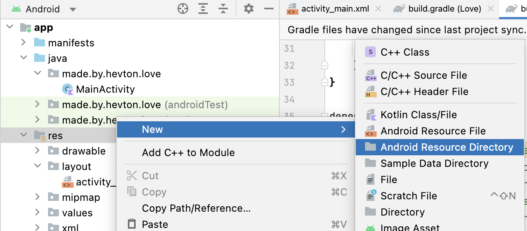
Task: Select Sample Data Directory
Action: pyautogui.click(x=439, y=163)
